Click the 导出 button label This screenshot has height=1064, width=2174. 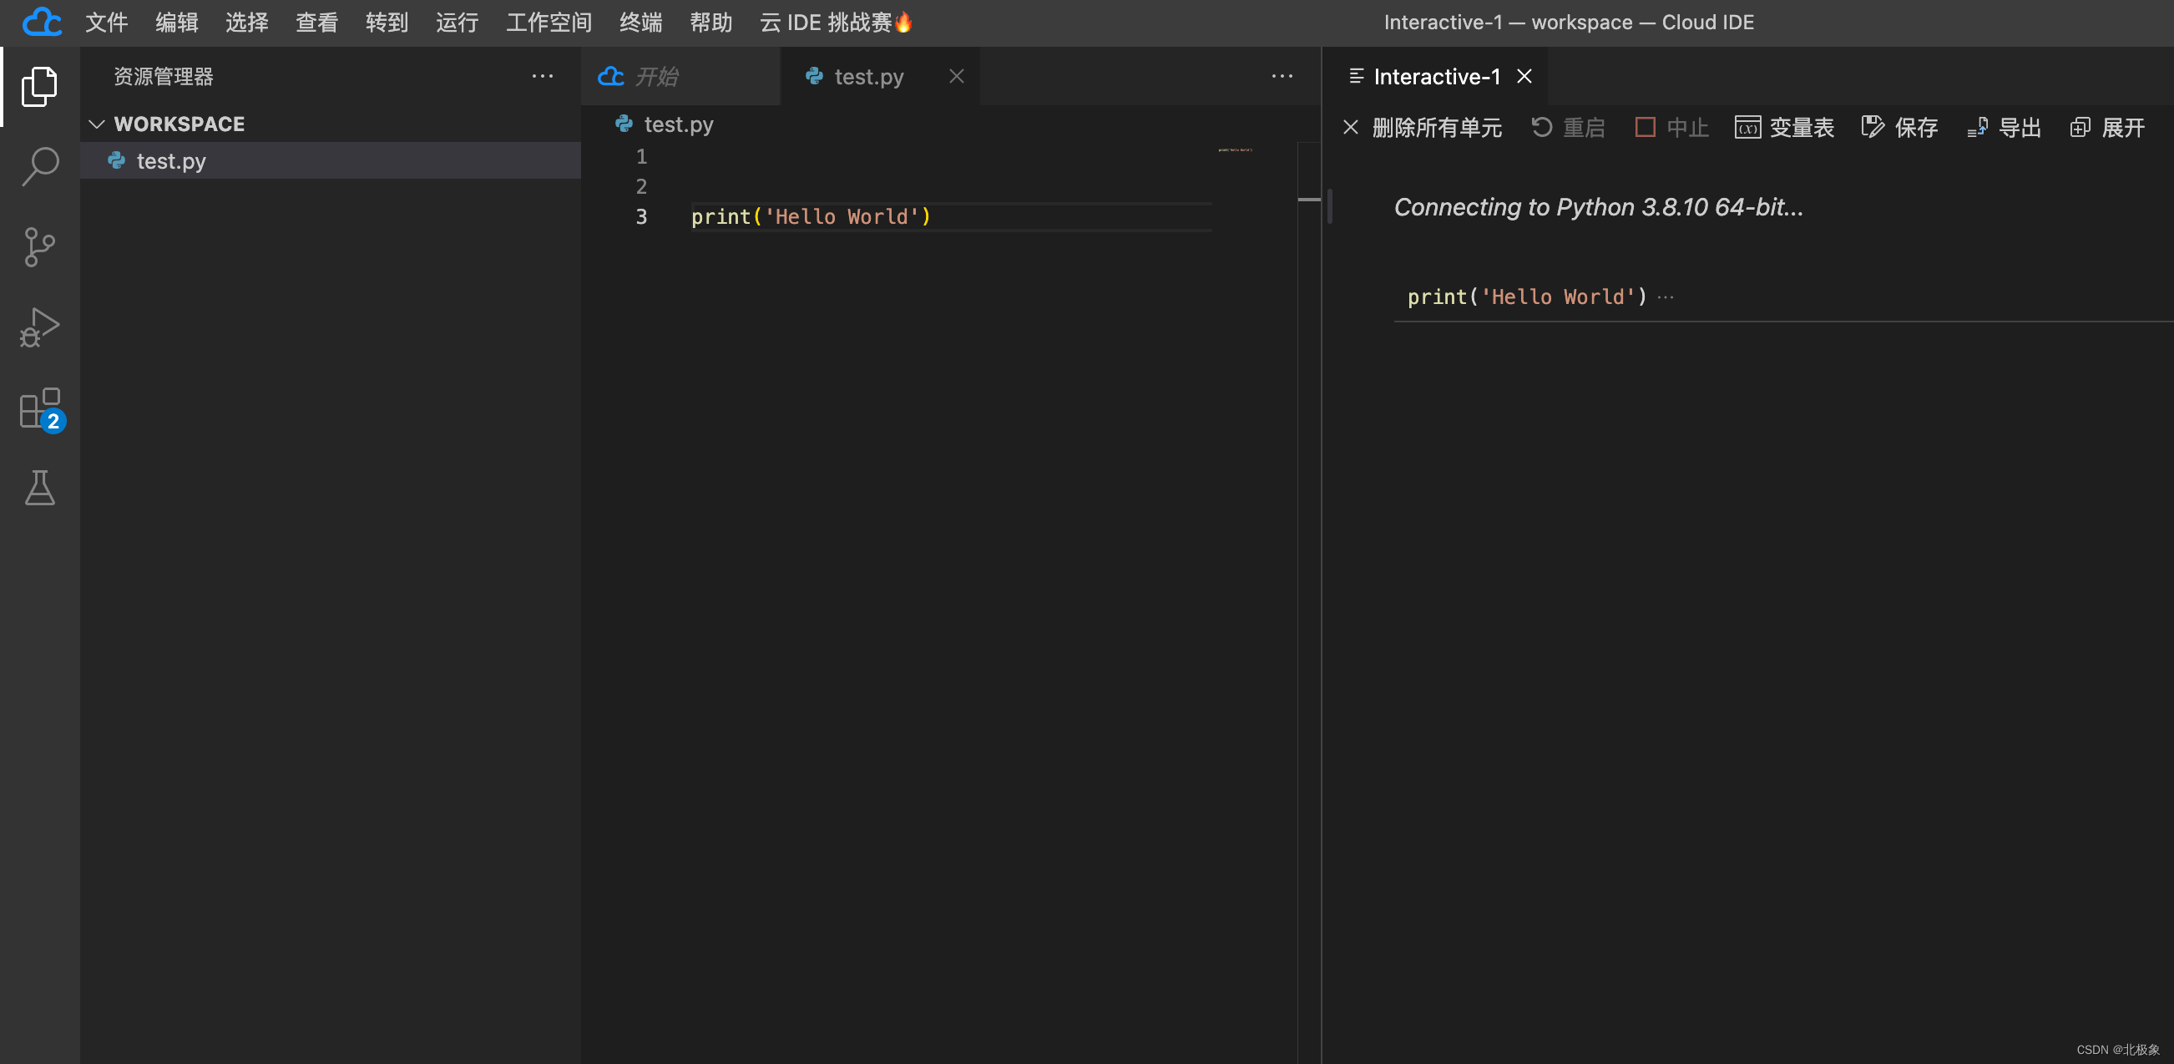click(2020, 128)
